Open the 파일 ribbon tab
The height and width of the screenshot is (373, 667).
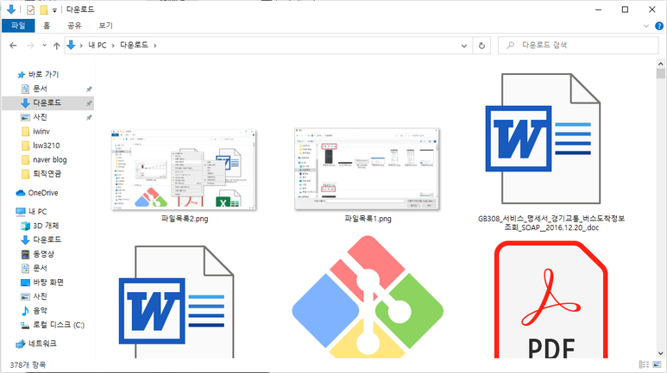tap(18, 26)
